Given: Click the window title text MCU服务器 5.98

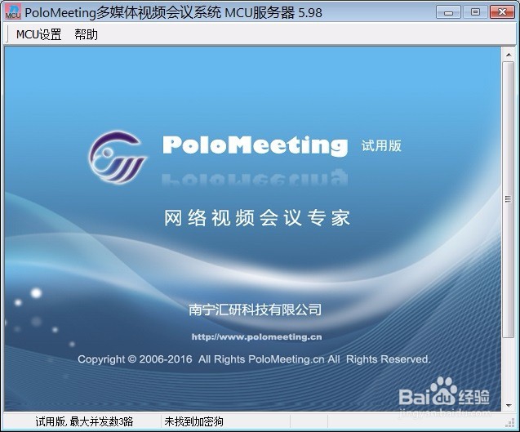Looking at the screenshot, I should 273,12.
